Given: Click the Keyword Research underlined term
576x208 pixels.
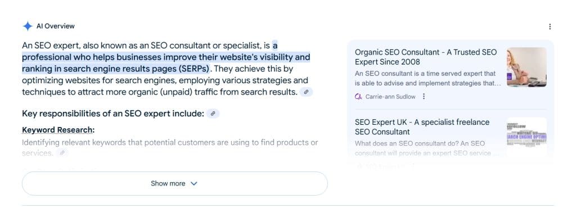Looking at the screenshot, I should 58,130.
